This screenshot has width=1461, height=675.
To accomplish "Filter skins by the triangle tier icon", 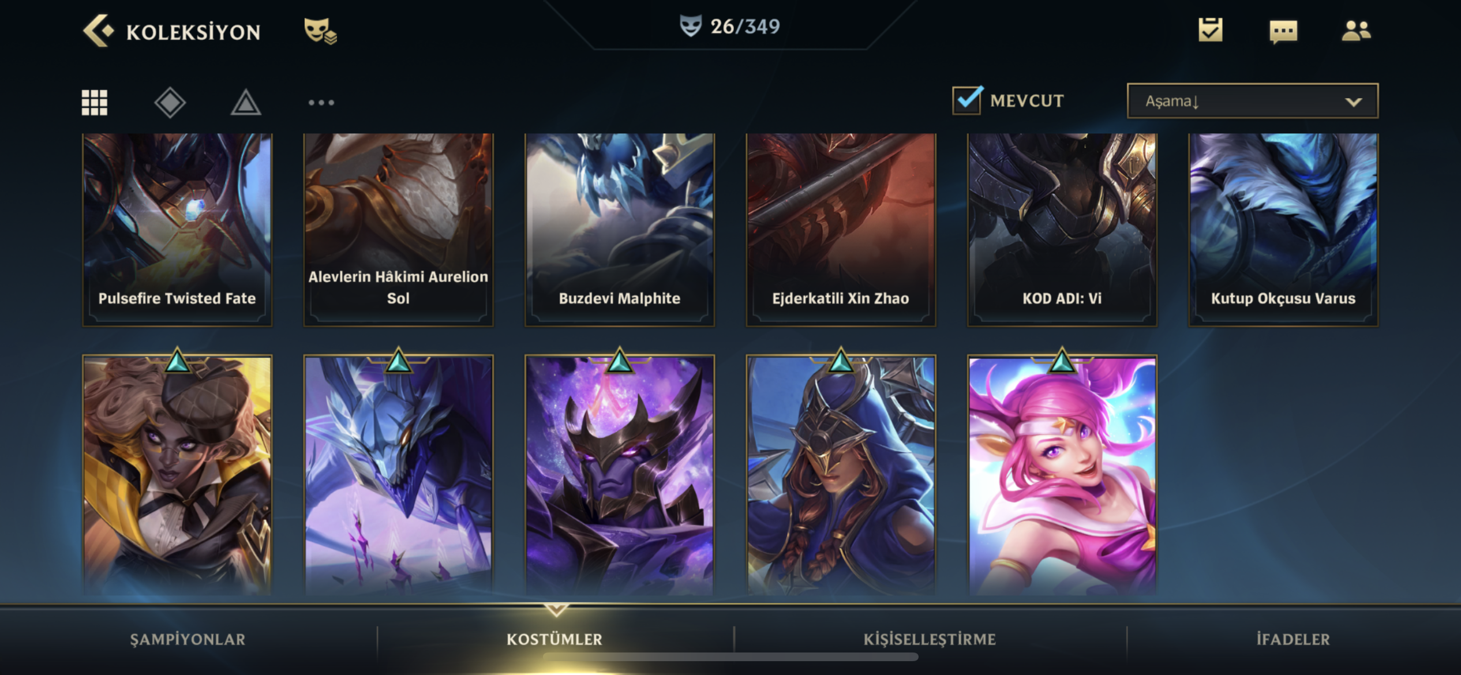I will 246,103.
